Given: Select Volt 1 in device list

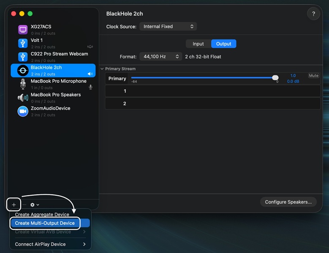Looking at the screenshot, I should pyautogui.click(x=53, y=43).
